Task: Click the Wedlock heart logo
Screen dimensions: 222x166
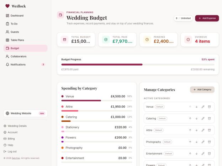Action: (7, 6)
